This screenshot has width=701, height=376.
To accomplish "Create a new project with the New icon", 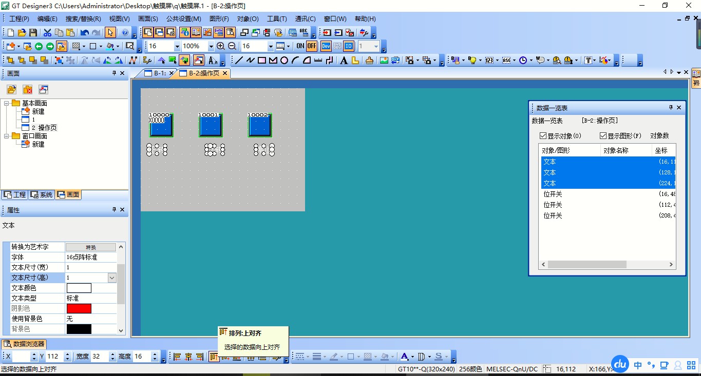I will point(11,32).
